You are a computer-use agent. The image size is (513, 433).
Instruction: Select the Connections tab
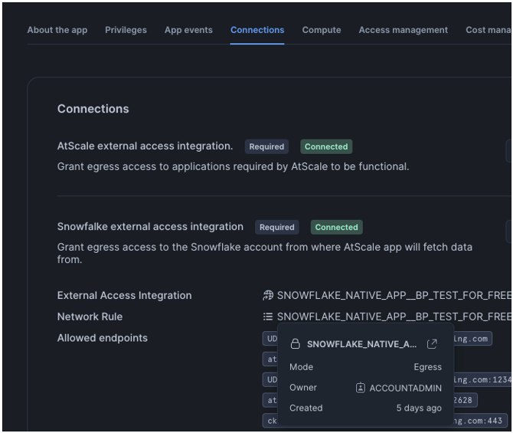pyautogui.click(x=257, y=30)
